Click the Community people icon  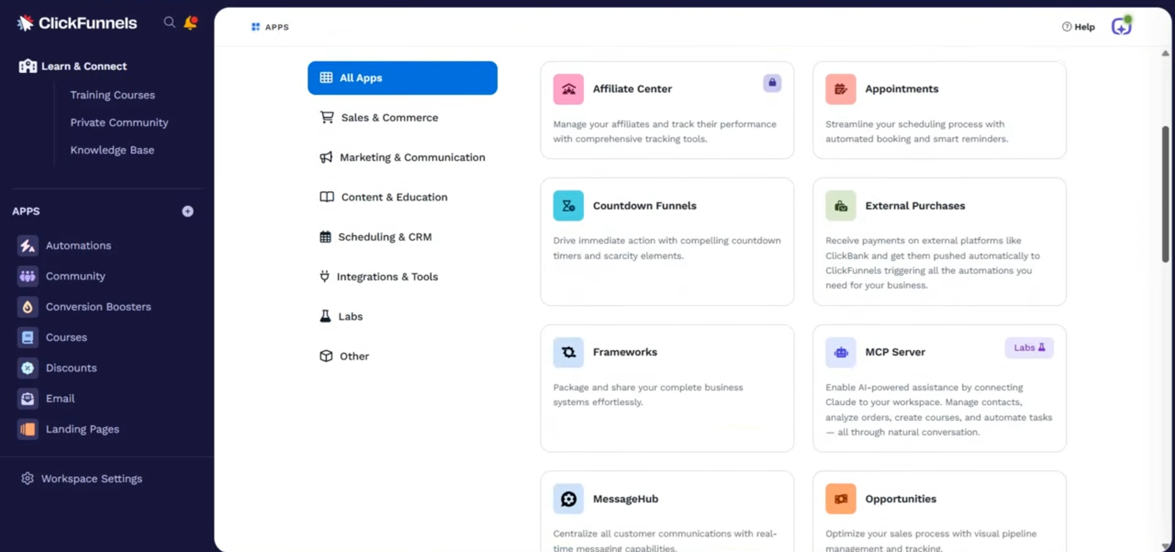click(x=28, y=276)
